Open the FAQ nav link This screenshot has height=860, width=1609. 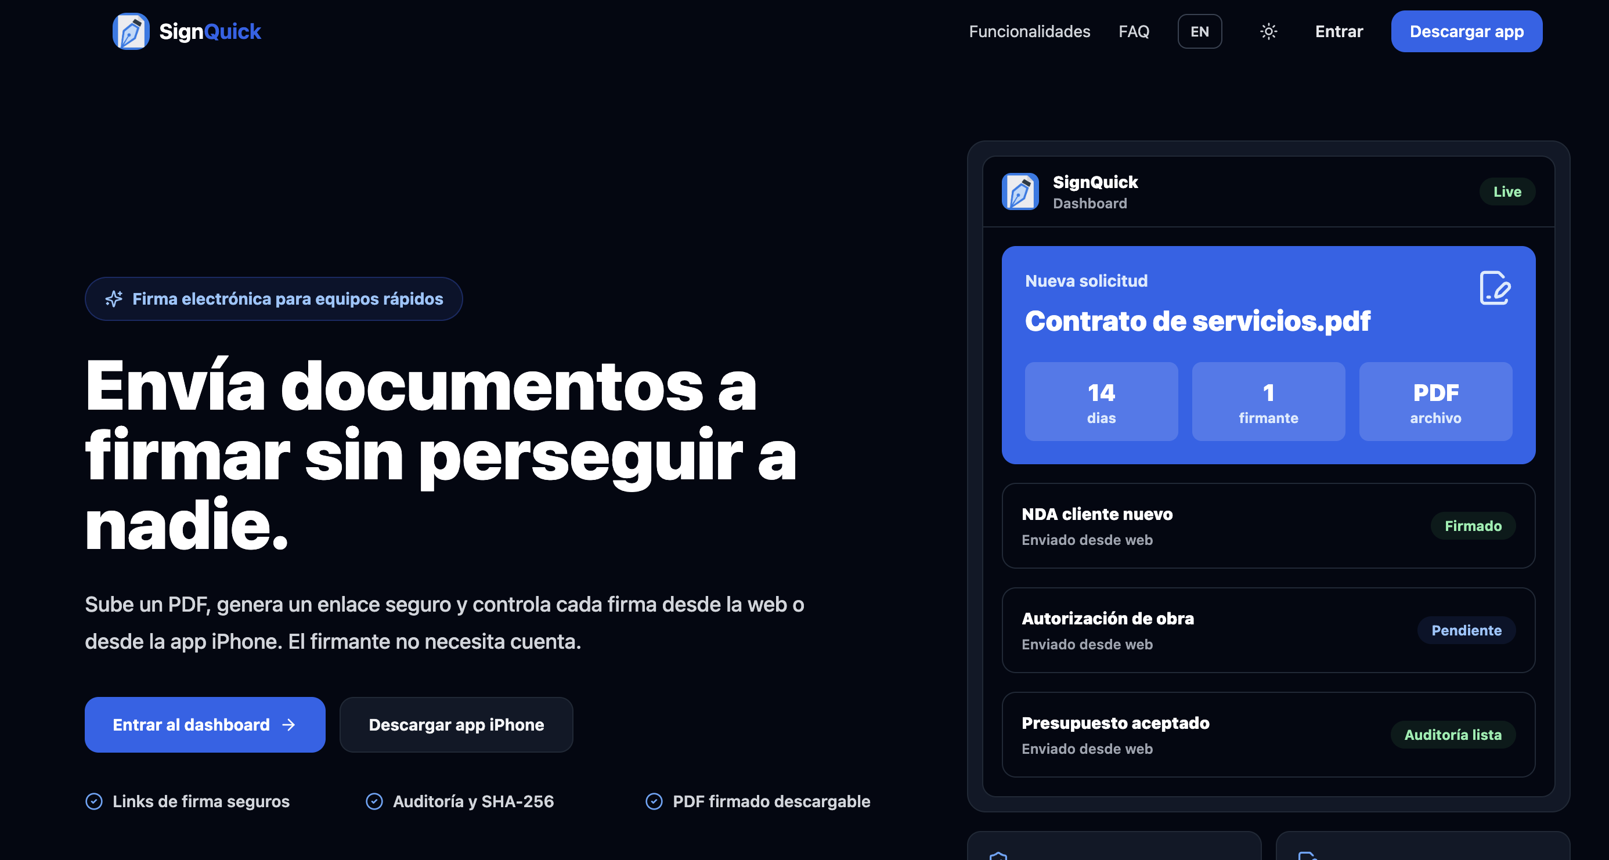click(x=1134, y=31)
